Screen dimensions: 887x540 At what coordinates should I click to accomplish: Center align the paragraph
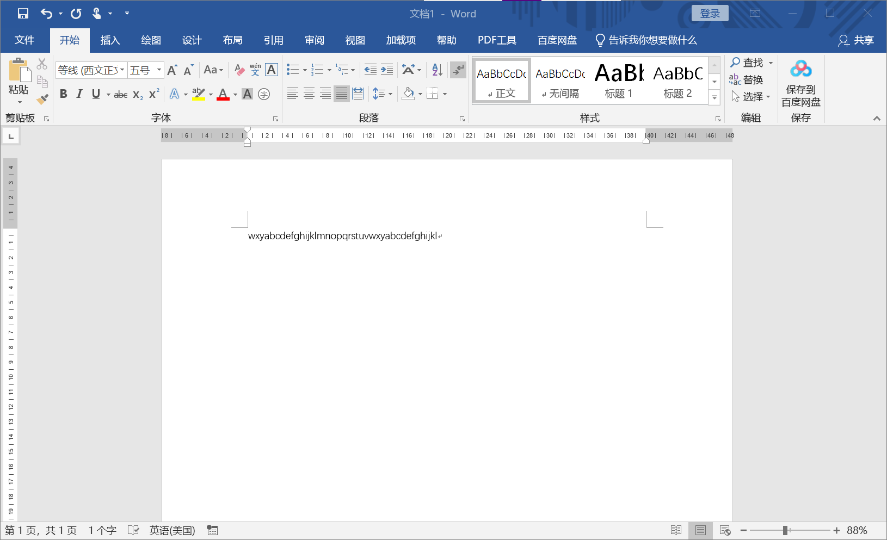pyautogui.click(x=309, y=94)
